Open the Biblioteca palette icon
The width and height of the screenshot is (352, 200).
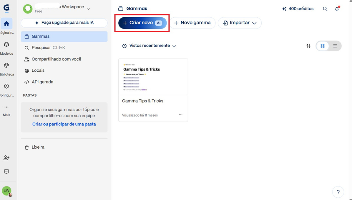pos(6,65)
